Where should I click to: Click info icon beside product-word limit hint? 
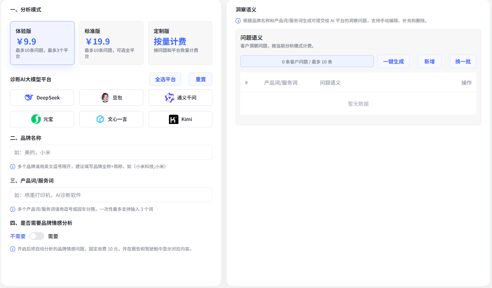pyautogui.click(x=13, y=209)
